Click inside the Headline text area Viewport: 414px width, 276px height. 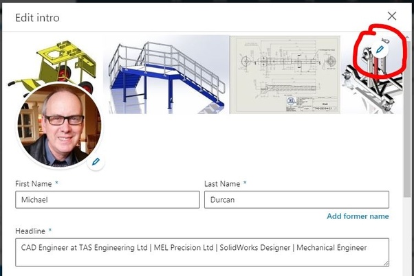click(x=202, y=252)
